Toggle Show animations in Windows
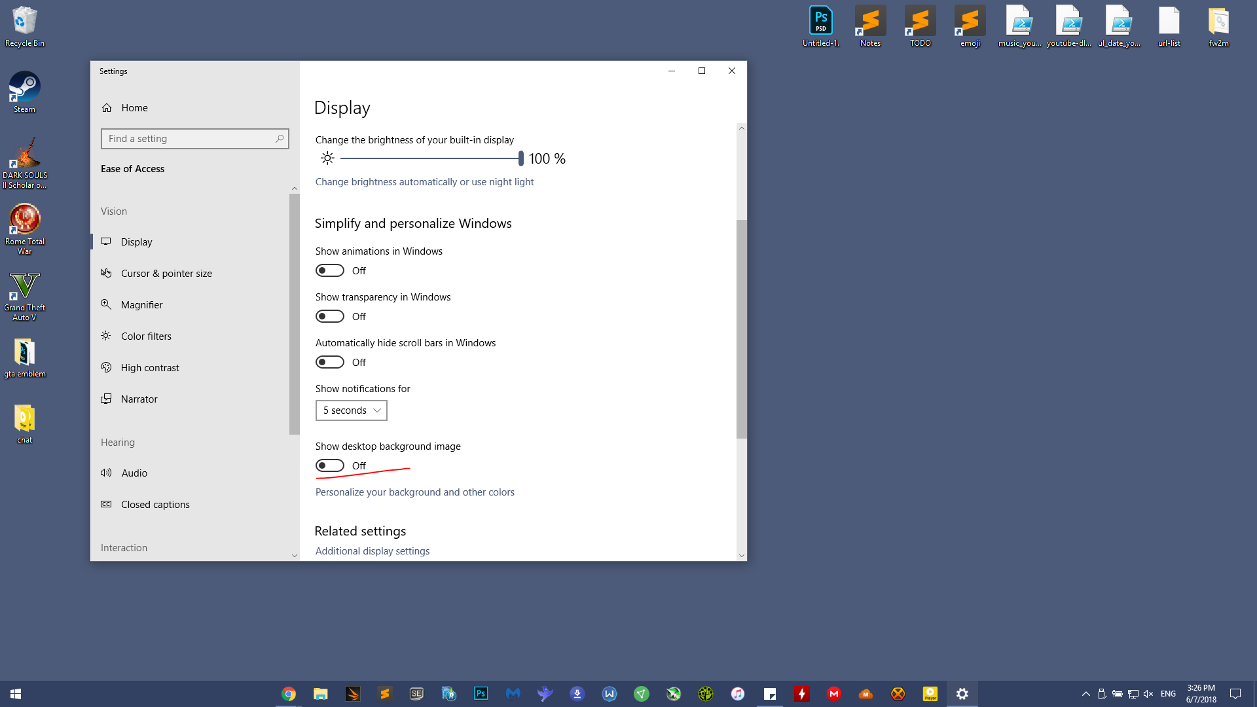Image resolution: width=1257 pixels, height=707 pixels. click(330, 270)
